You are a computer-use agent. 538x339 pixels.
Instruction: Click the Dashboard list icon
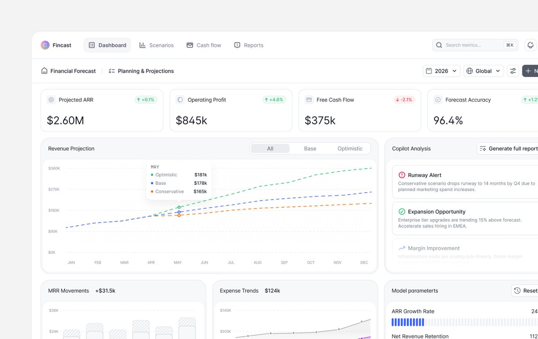tap(92, 45)
